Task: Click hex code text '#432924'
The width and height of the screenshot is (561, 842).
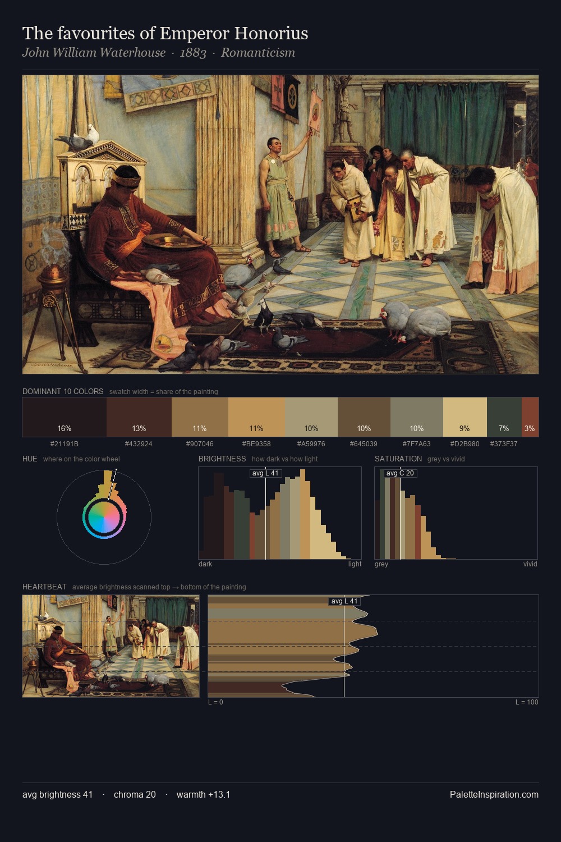Action: [139, 443]
